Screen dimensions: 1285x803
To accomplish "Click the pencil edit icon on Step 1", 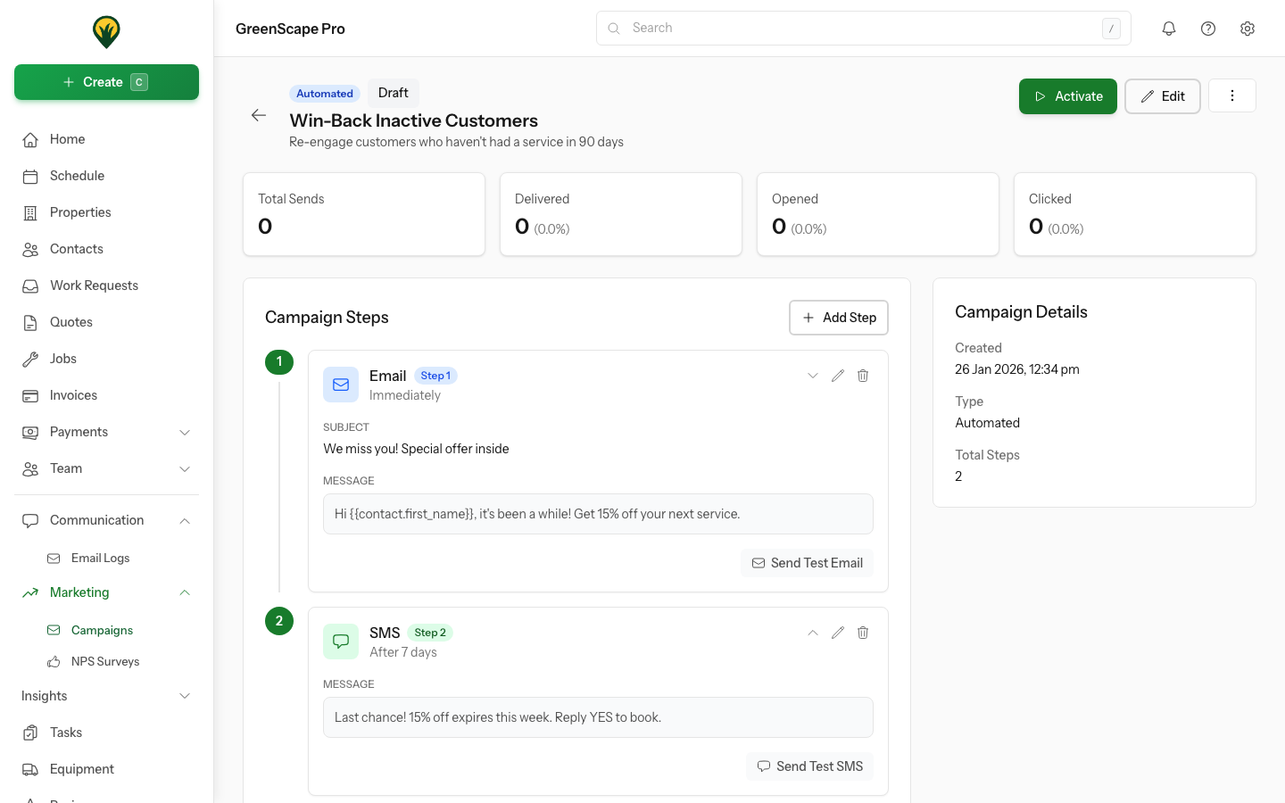I will (x=837, y=375).
